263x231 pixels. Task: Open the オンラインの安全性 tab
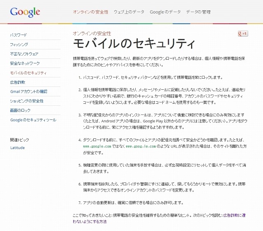pos(90,12)
